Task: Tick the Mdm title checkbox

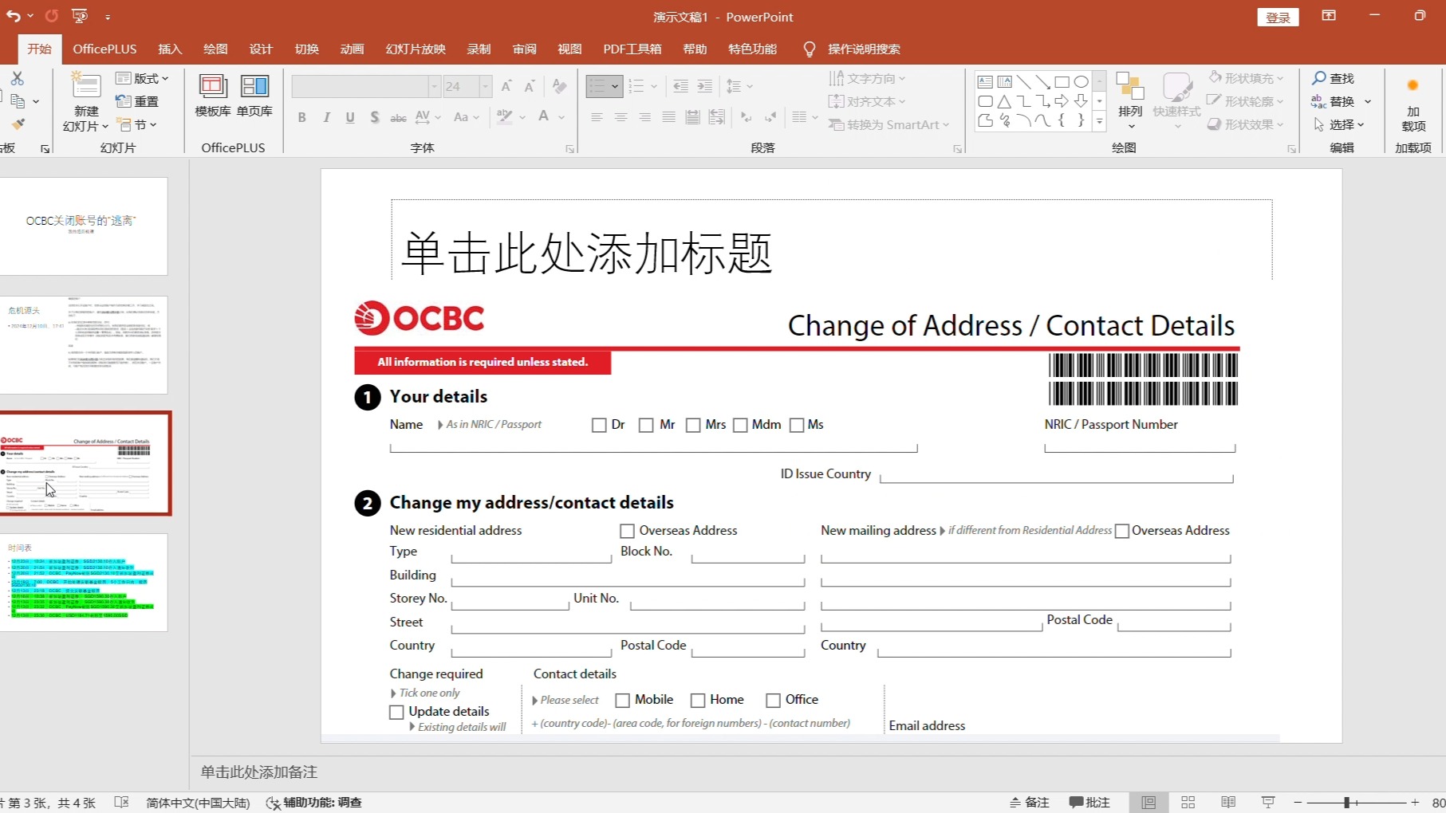Action: pyautogui.click(x=740, y=425)
